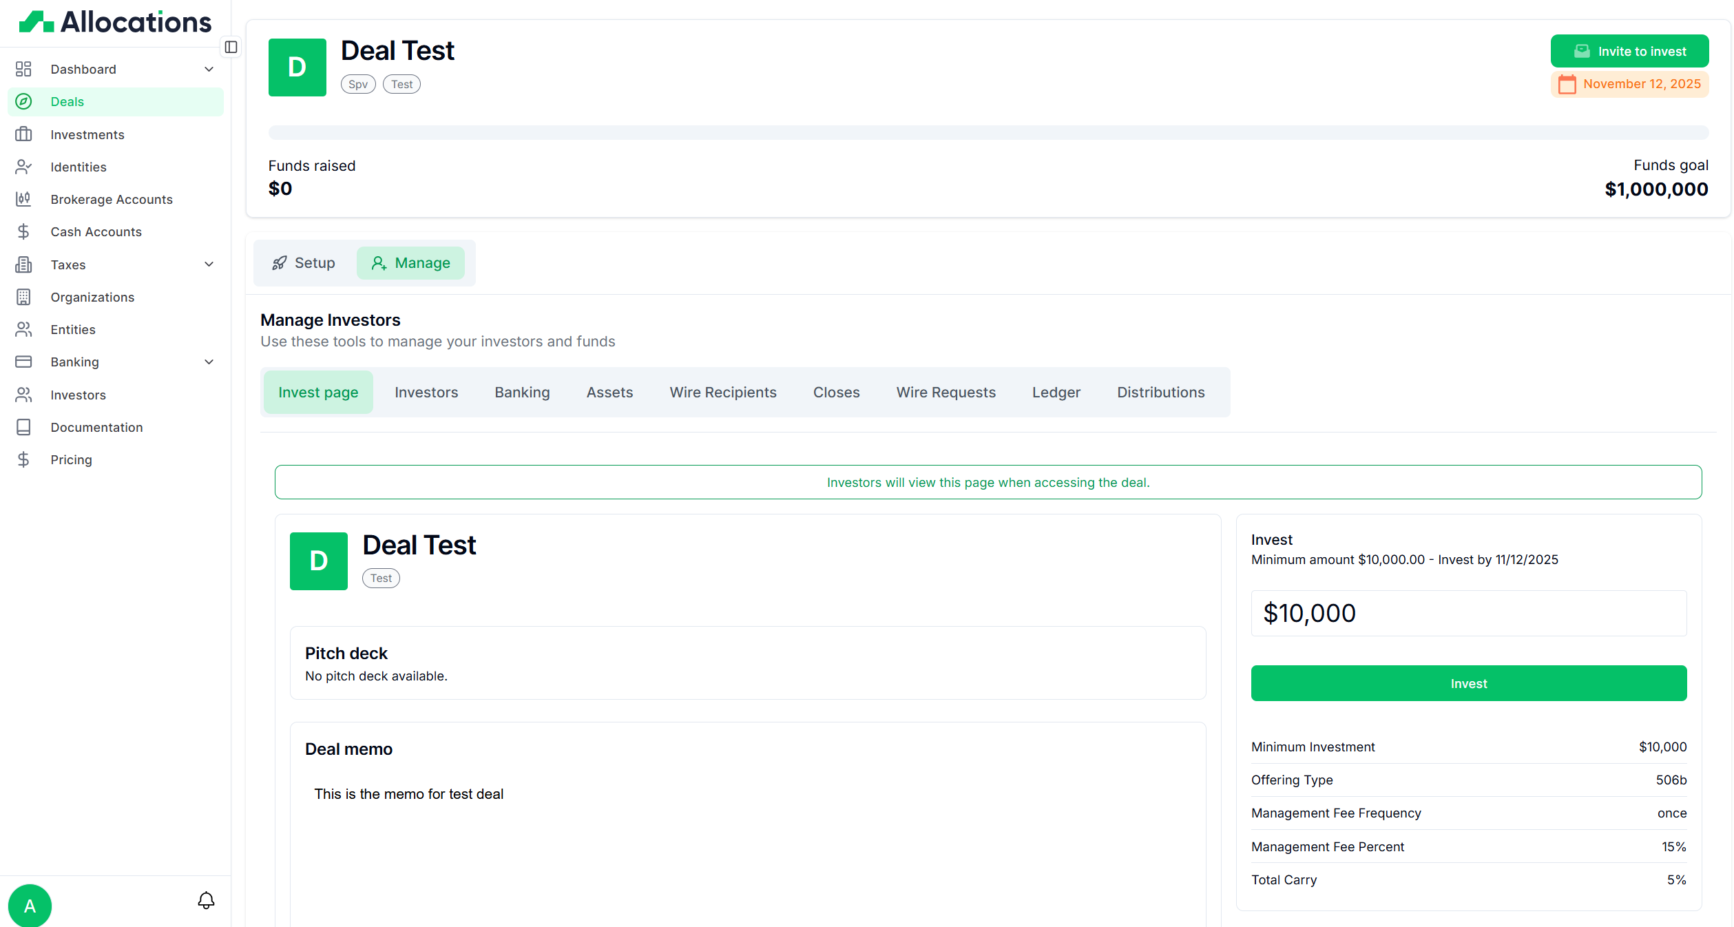Open Cash Accounts dollar icon
This screenshot has height=927, width=1734.
pos(23,231)
